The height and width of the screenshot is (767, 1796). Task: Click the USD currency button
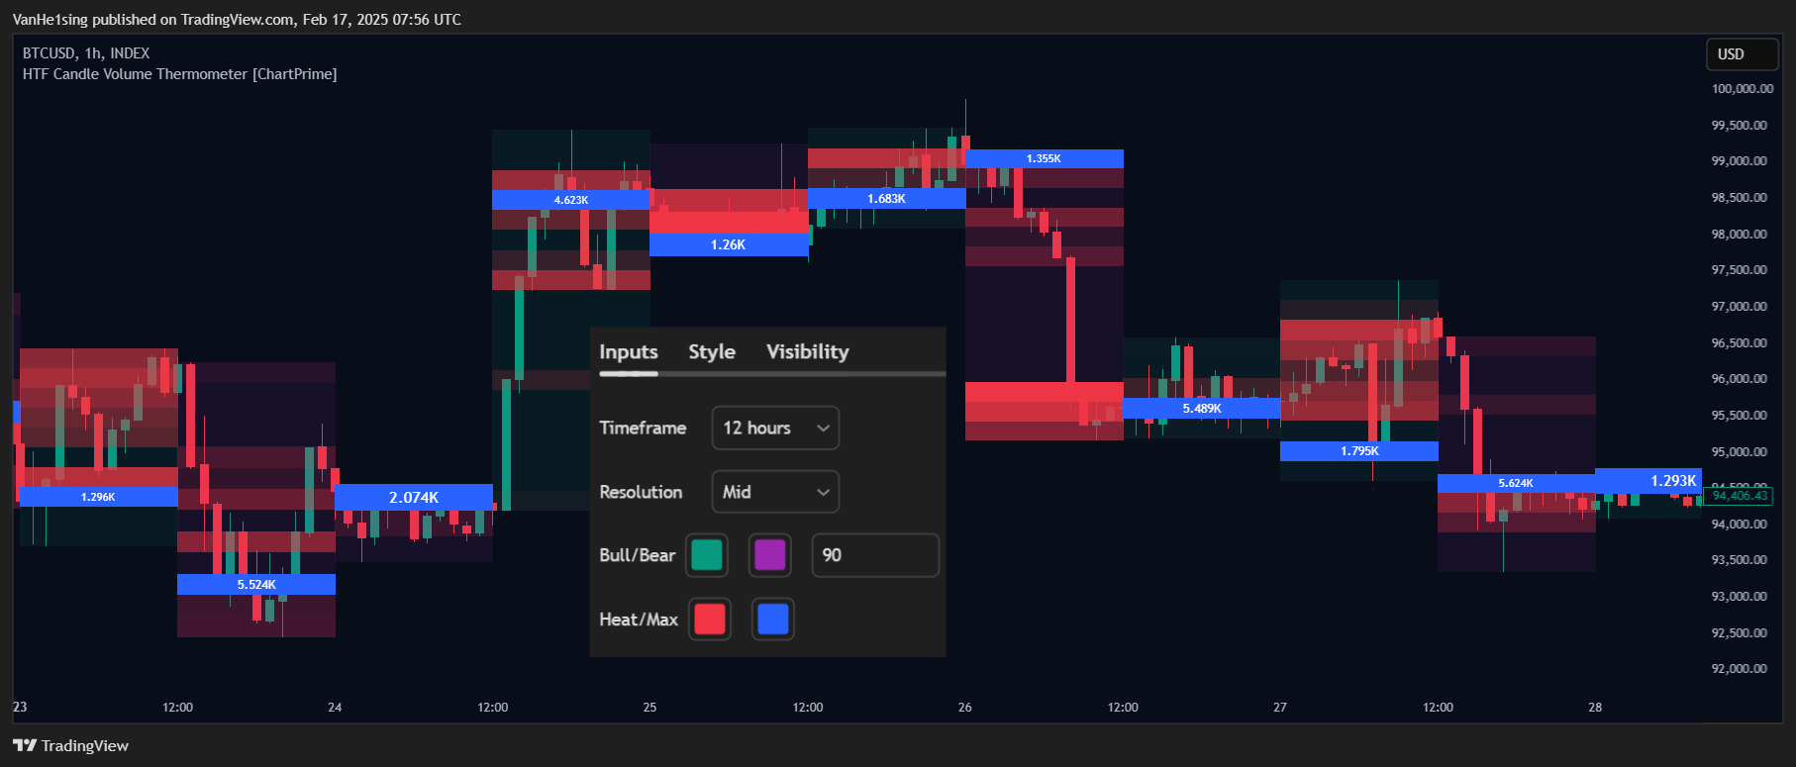(x=1742, y=54)
